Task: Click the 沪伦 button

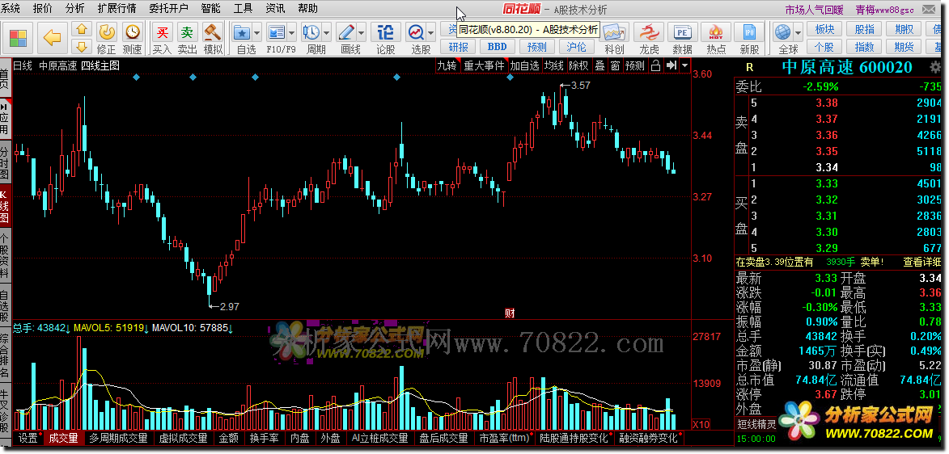Action: 575,47
